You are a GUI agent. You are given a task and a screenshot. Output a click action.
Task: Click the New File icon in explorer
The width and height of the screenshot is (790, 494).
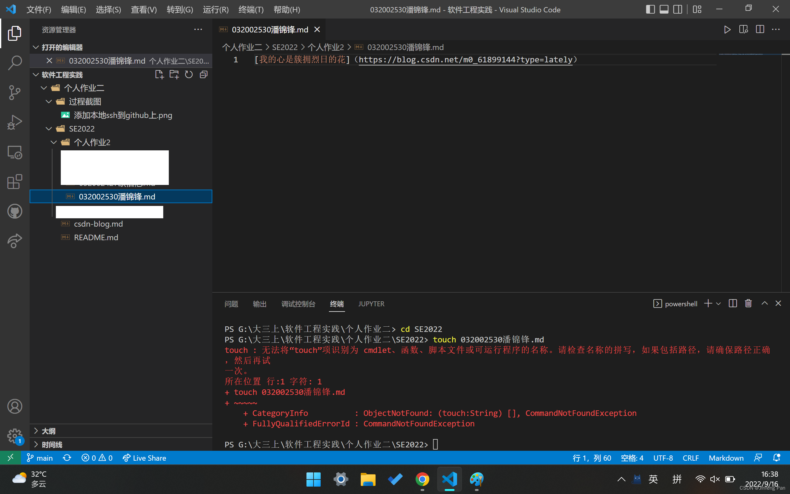[159, 75]
